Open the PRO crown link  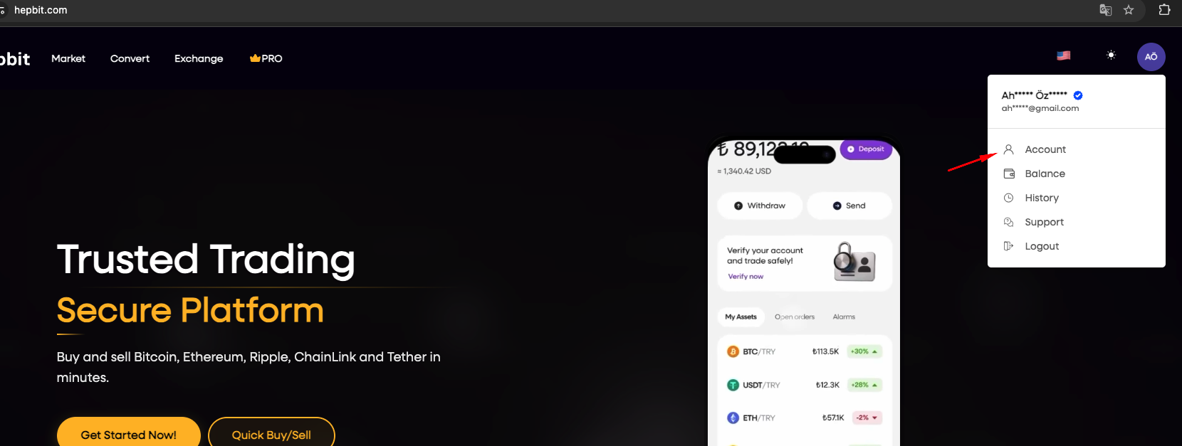point(266,58)
